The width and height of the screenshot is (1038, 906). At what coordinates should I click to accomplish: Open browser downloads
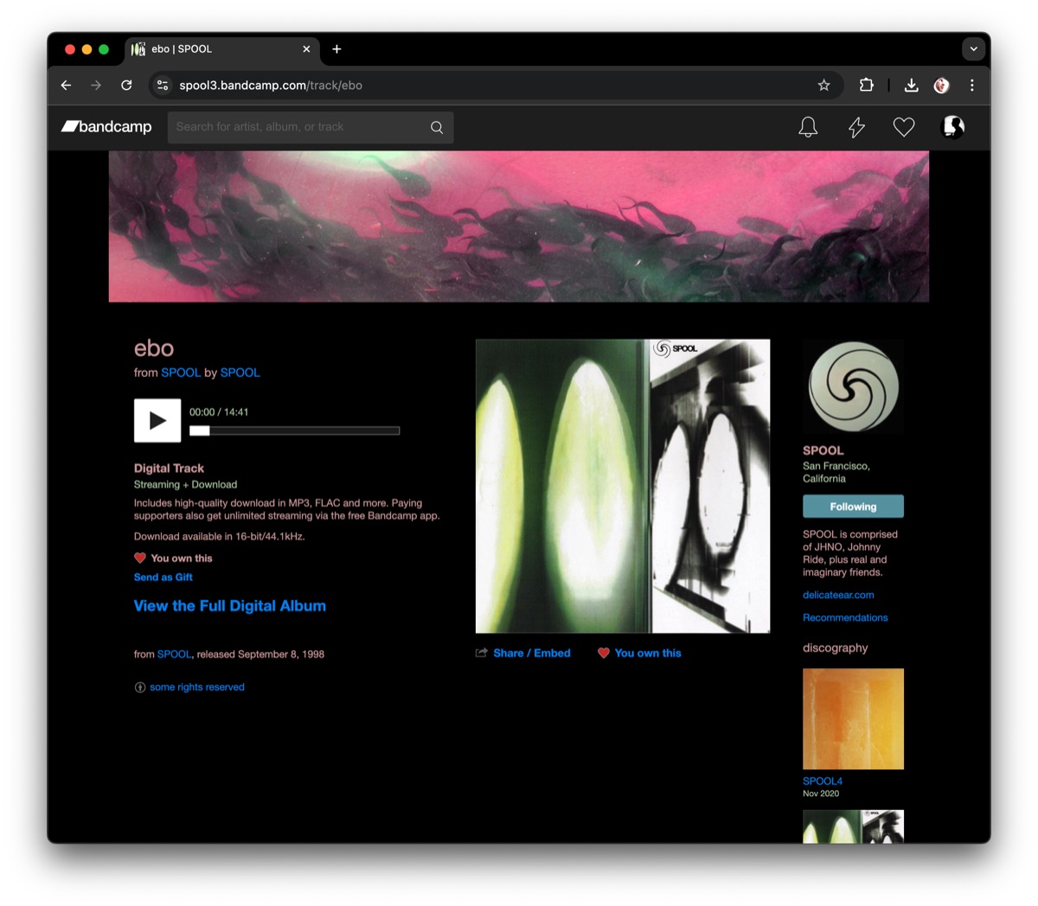tap(911, 85)
